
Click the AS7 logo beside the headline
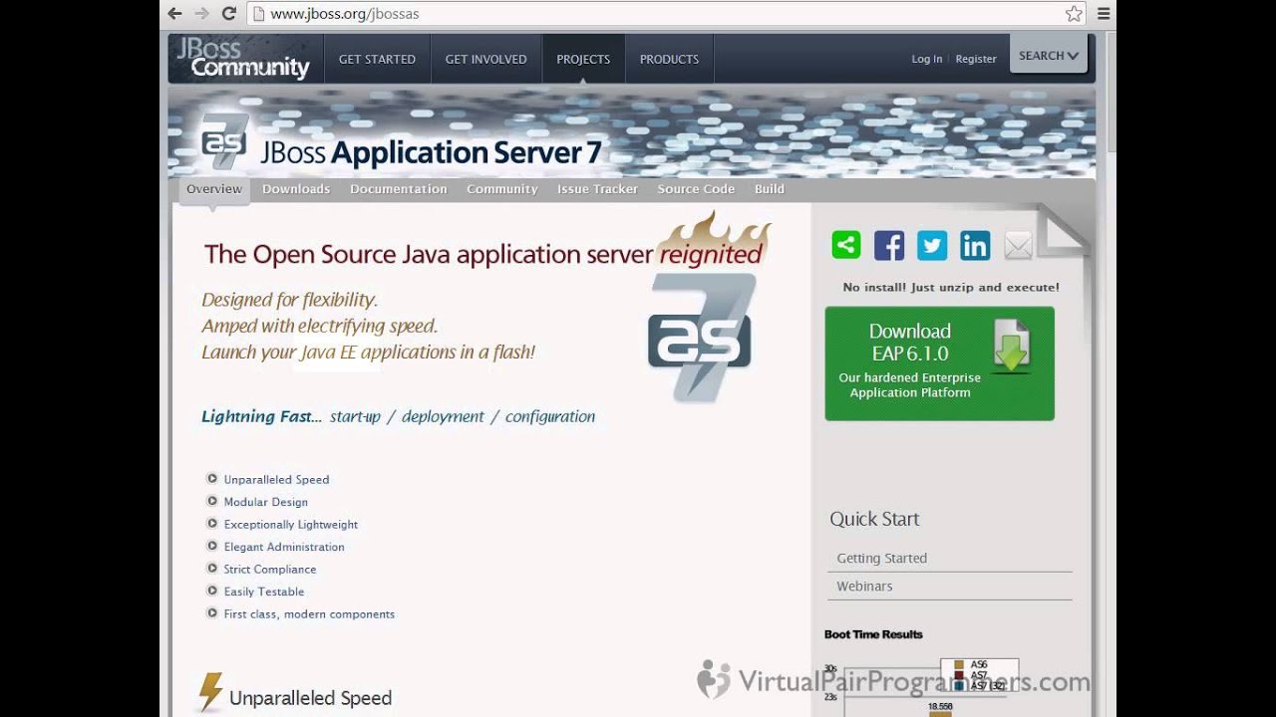point(702,338)
